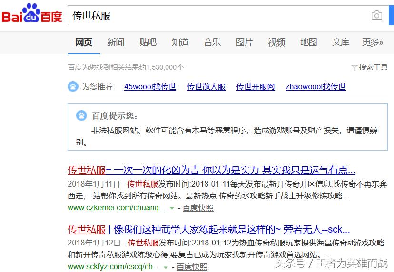Click paw icon in 百度提示您 notice
Viewport: 394px width, 272px height.
[81, 115]
